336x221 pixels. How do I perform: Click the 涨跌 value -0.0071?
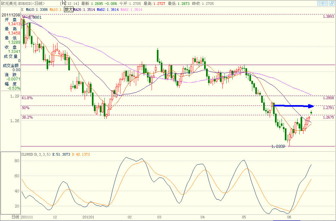pos(13,79)
